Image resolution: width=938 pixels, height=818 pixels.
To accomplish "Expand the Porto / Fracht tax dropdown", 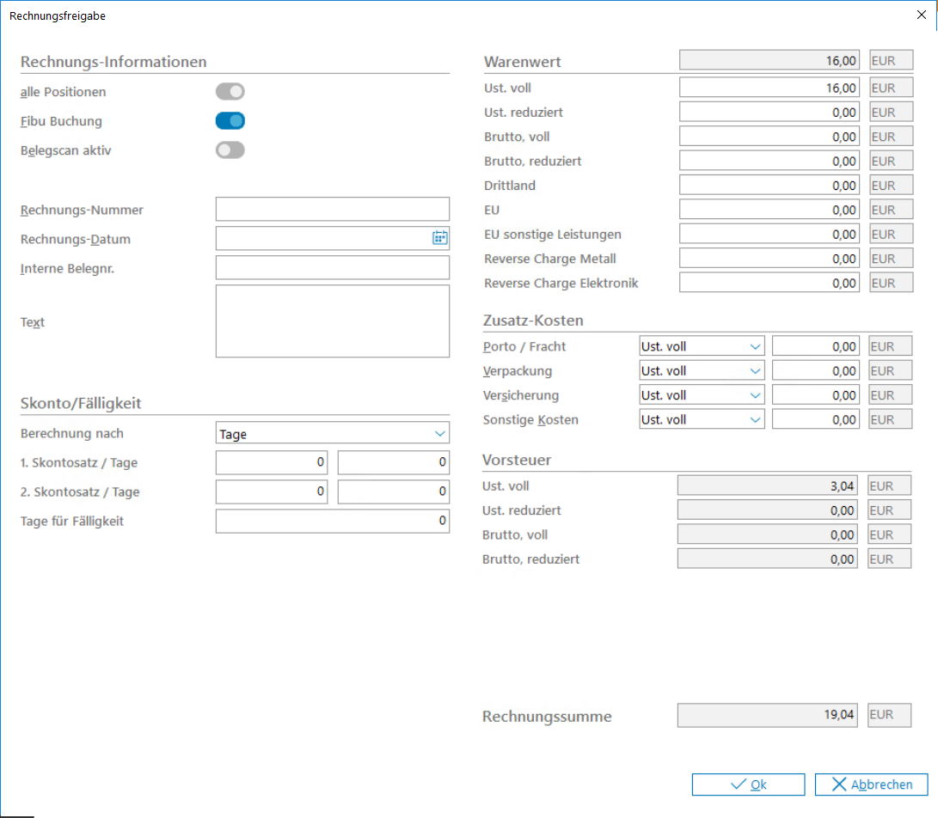I will (x=702, y=347).
